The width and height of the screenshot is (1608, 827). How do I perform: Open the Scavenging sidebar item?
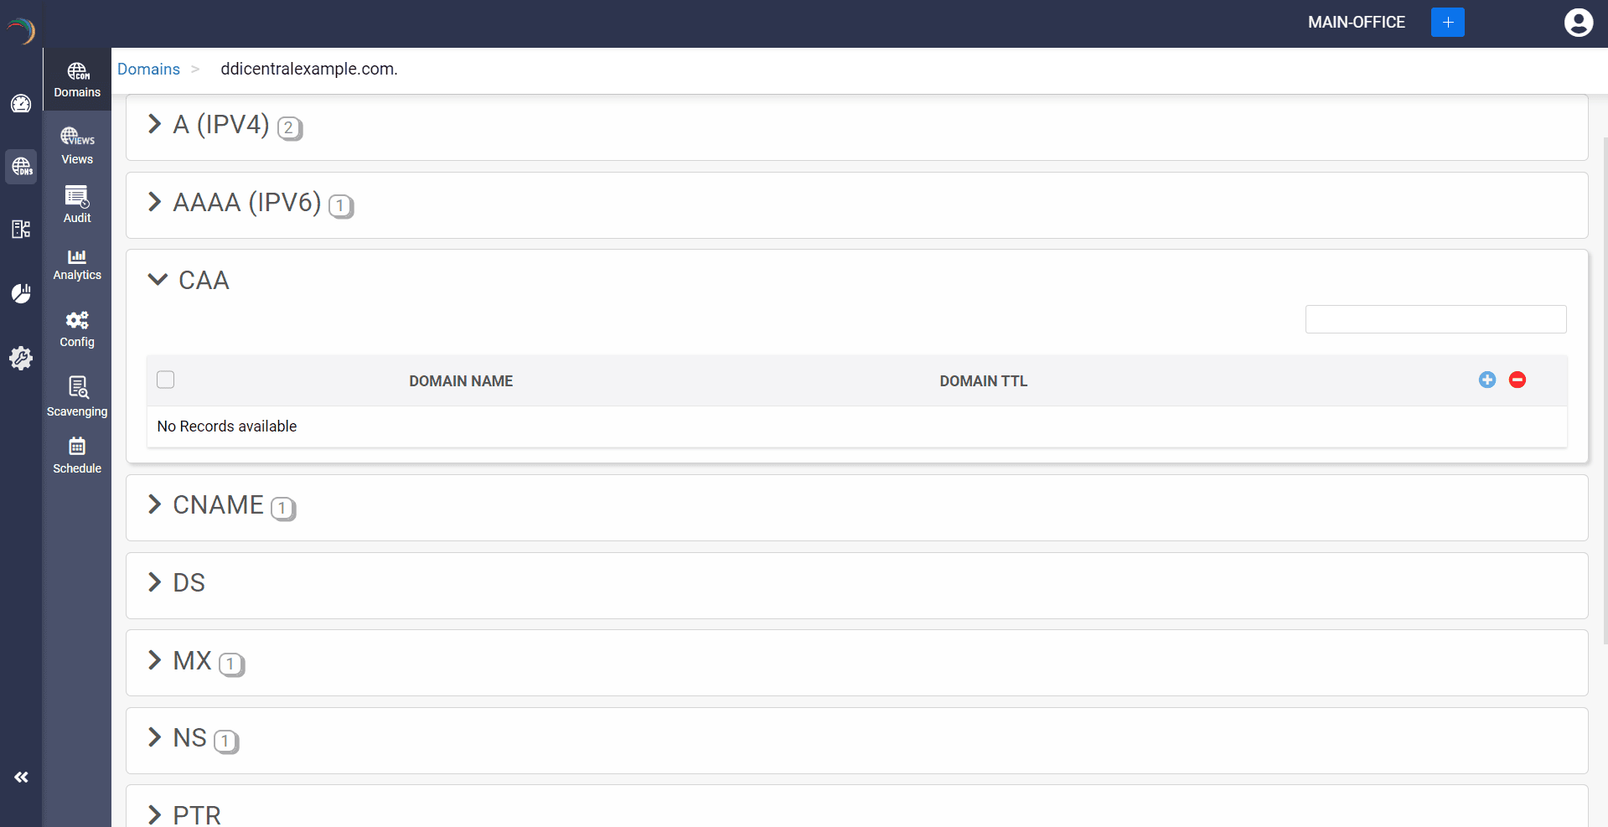click(77, 397)
